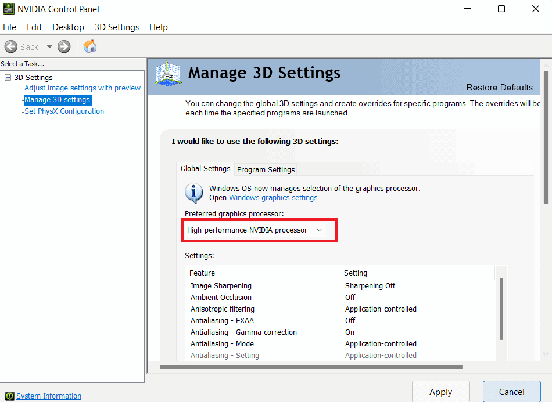Select the Image Sharpening feature row
552x402 pixels.
click(x=220, y=285)
